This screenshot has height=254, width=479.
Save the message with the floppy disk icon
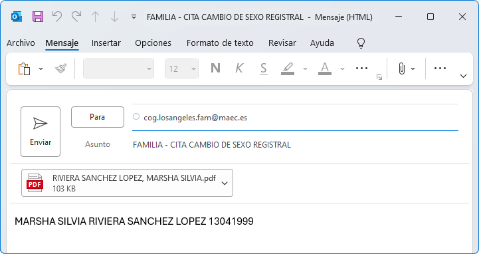pos(38,17)
